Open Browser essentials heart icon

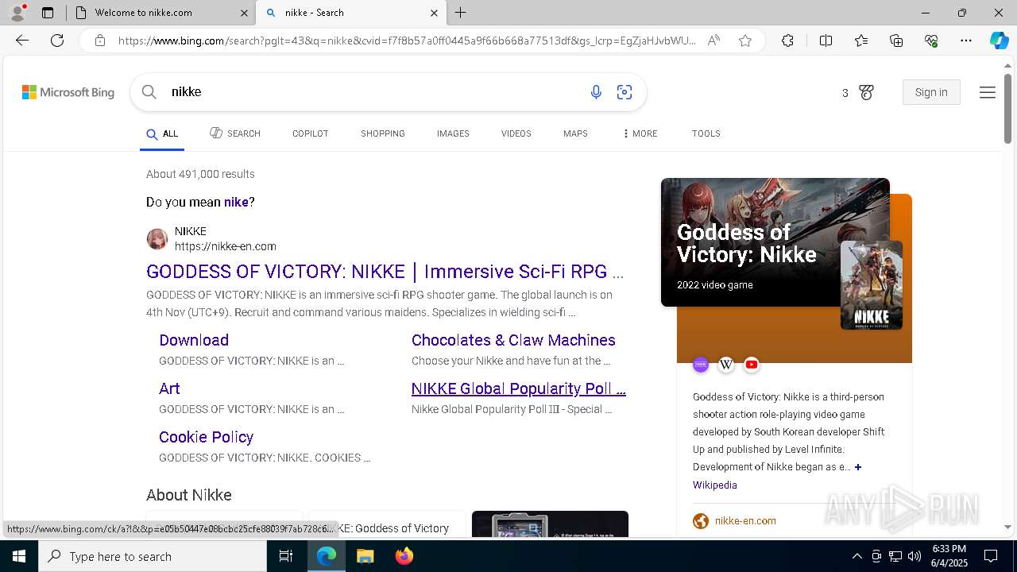pos(931,41)
